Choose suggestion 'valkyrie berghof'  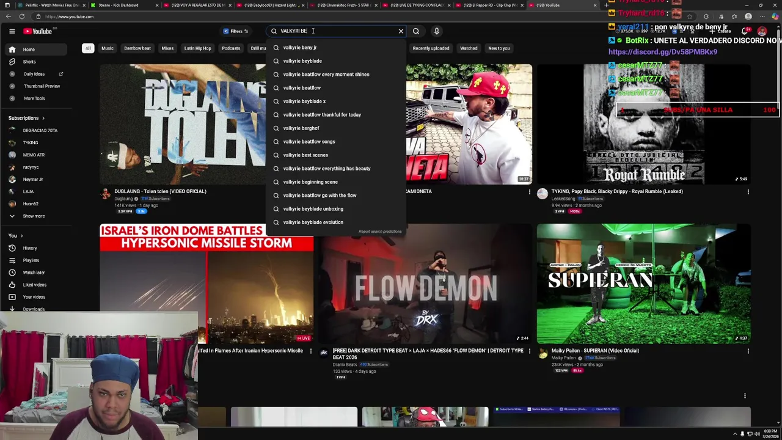335,128
